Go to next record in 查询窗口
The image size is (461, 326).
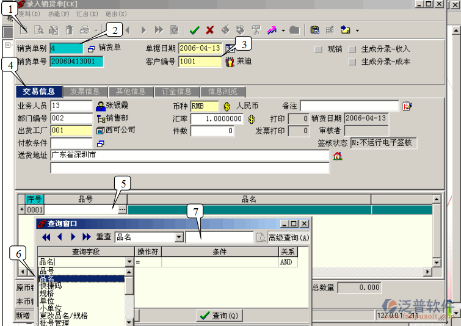click(x=73, y=237)
